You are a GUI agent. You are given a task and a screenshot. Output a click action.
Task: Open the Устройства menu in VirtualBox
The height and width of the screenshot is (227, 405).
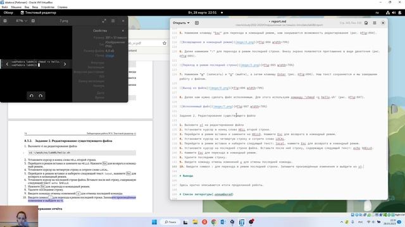pyautogui.click(x=47, y=7)
